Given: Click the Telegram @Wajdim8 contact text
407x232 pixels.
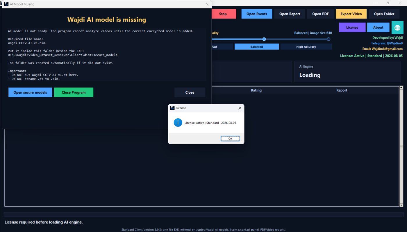Looking at the screenshot, I should point(387,43).
